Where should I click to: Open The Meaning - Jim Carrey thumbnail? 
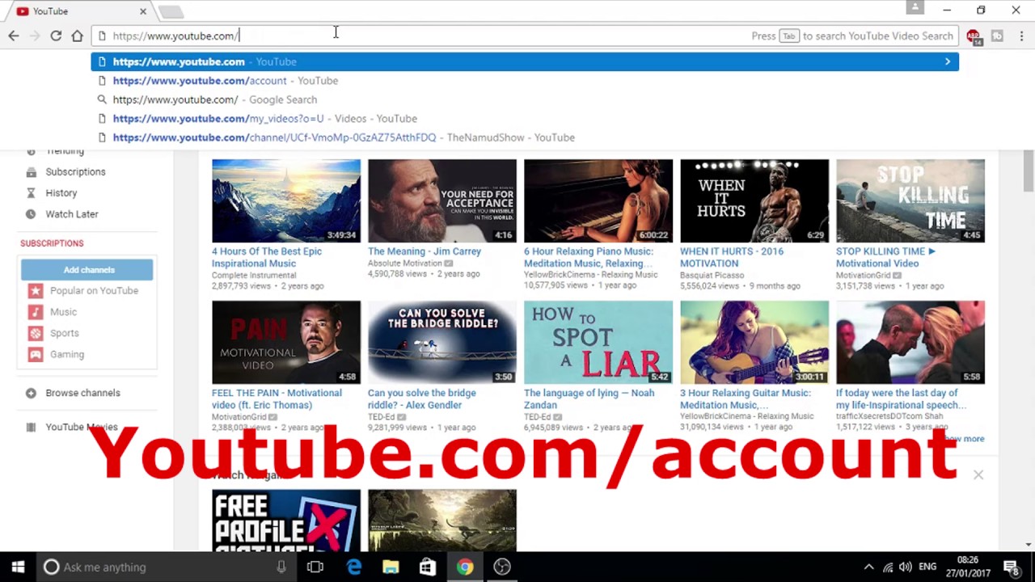442,200
